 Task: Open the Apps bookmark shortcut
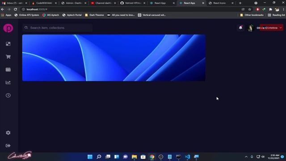[x=6, y=15]
